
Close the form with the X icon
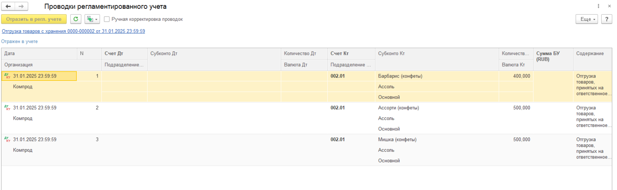point(609,6)
